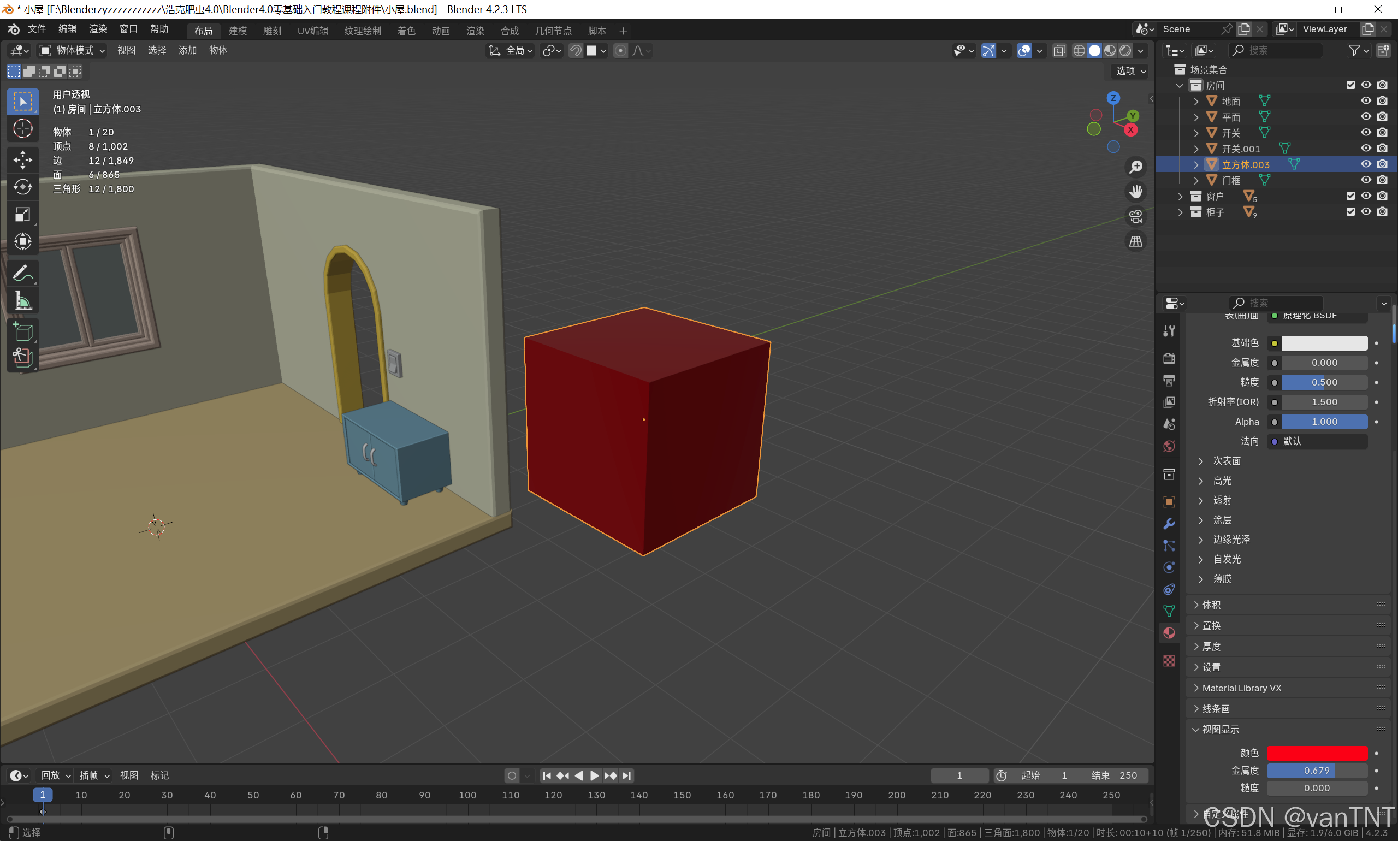
Task: Toggle the snapping magnet
Action: (x=575, y=50)
